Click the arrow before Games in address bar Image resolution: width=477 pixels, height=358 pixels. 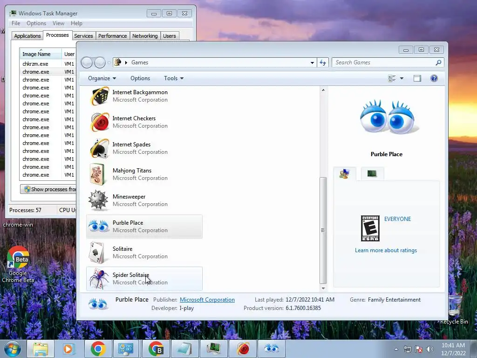126,62
